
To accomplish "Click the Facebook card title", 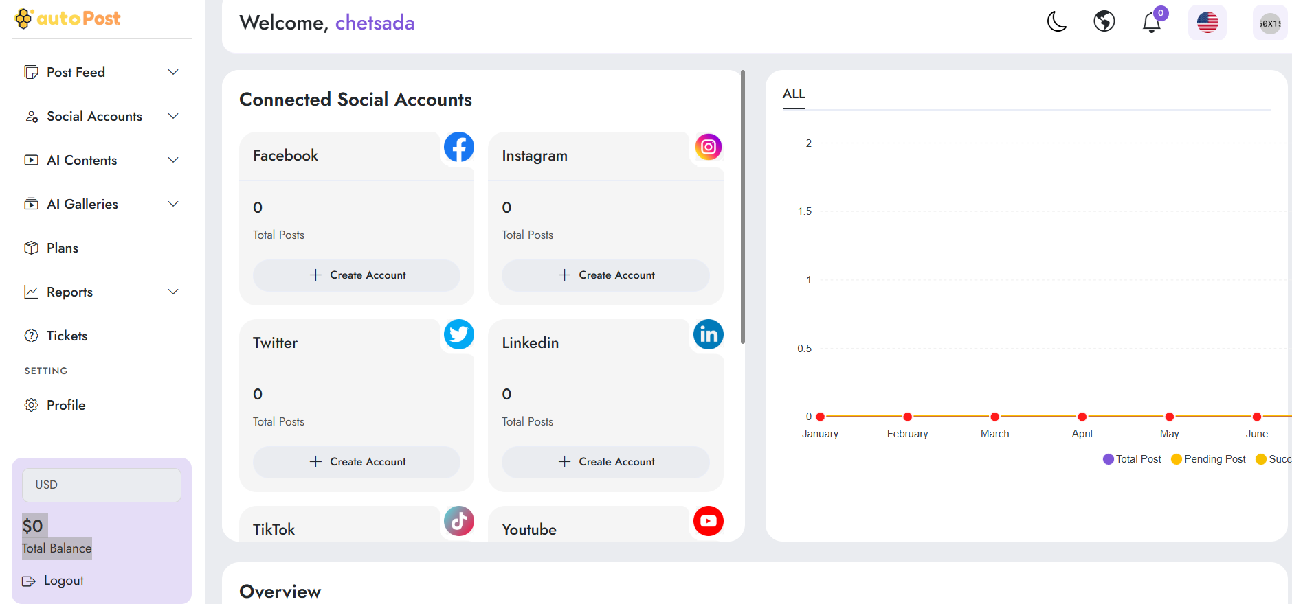I will tap(285, 156).
